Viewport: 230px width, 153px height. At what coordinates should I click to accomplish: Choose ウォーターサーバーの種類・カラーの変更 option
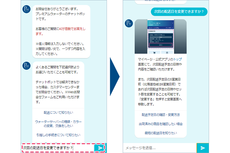pos(58,124)
